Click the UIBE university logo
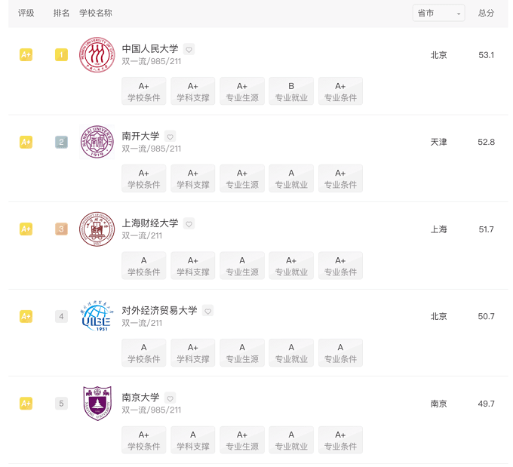The image size is (513, 467). pyautogui.click(x=97, y=316)
